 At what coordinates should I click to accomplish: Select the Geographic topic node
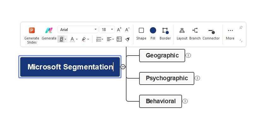coord(162,56)
